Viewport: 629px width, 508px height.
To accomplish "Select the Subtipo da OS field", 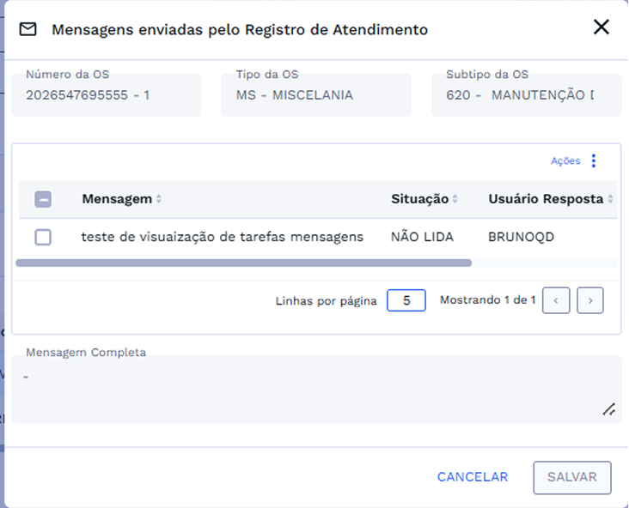I will coord(526,94).
